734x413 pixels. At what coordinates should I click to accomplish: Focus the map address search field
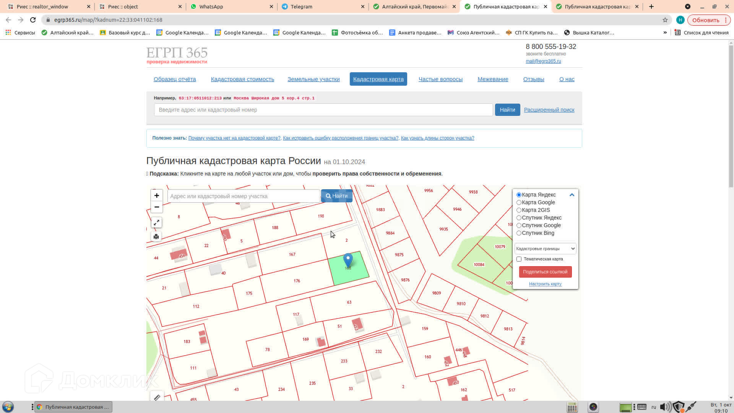point(244,196)
